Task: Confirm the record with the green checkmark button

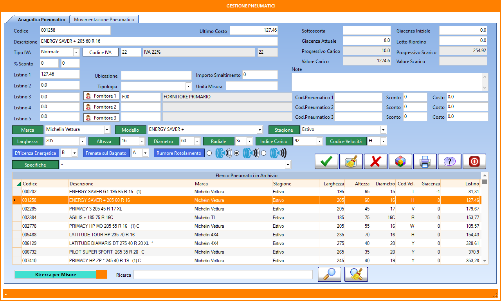Action: pyautogui.click(x=326, y=161)
